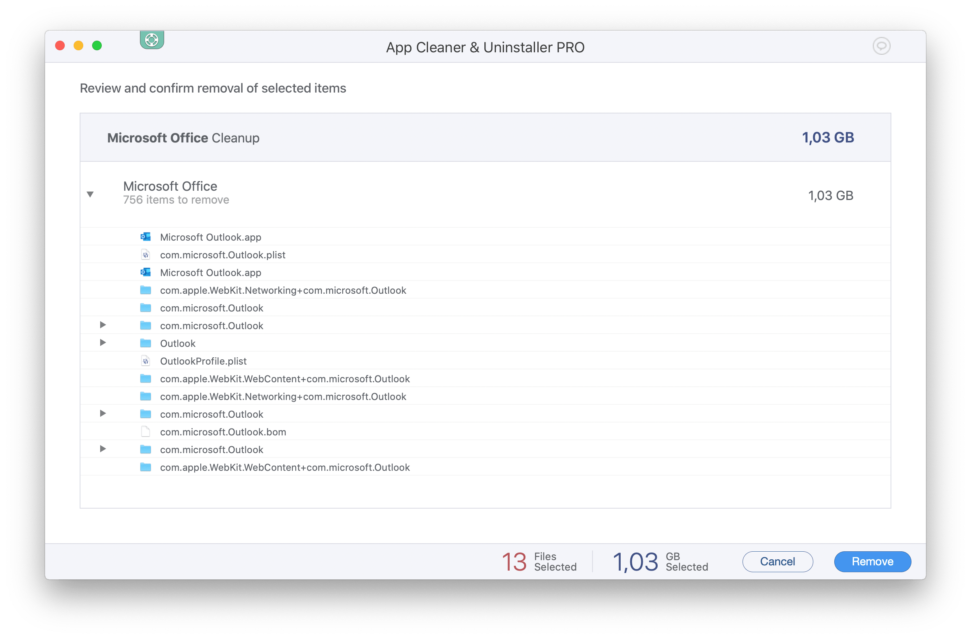The width and height of the screenshot is (971, 639).
Task: Click the file icon of OutlookProfile.plist
Action: coord(146,361)
